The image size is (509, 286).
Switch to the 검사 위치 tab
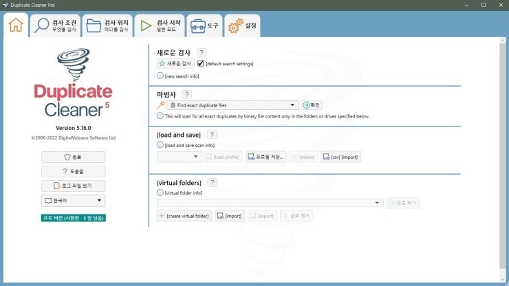[x=107, y=25]
